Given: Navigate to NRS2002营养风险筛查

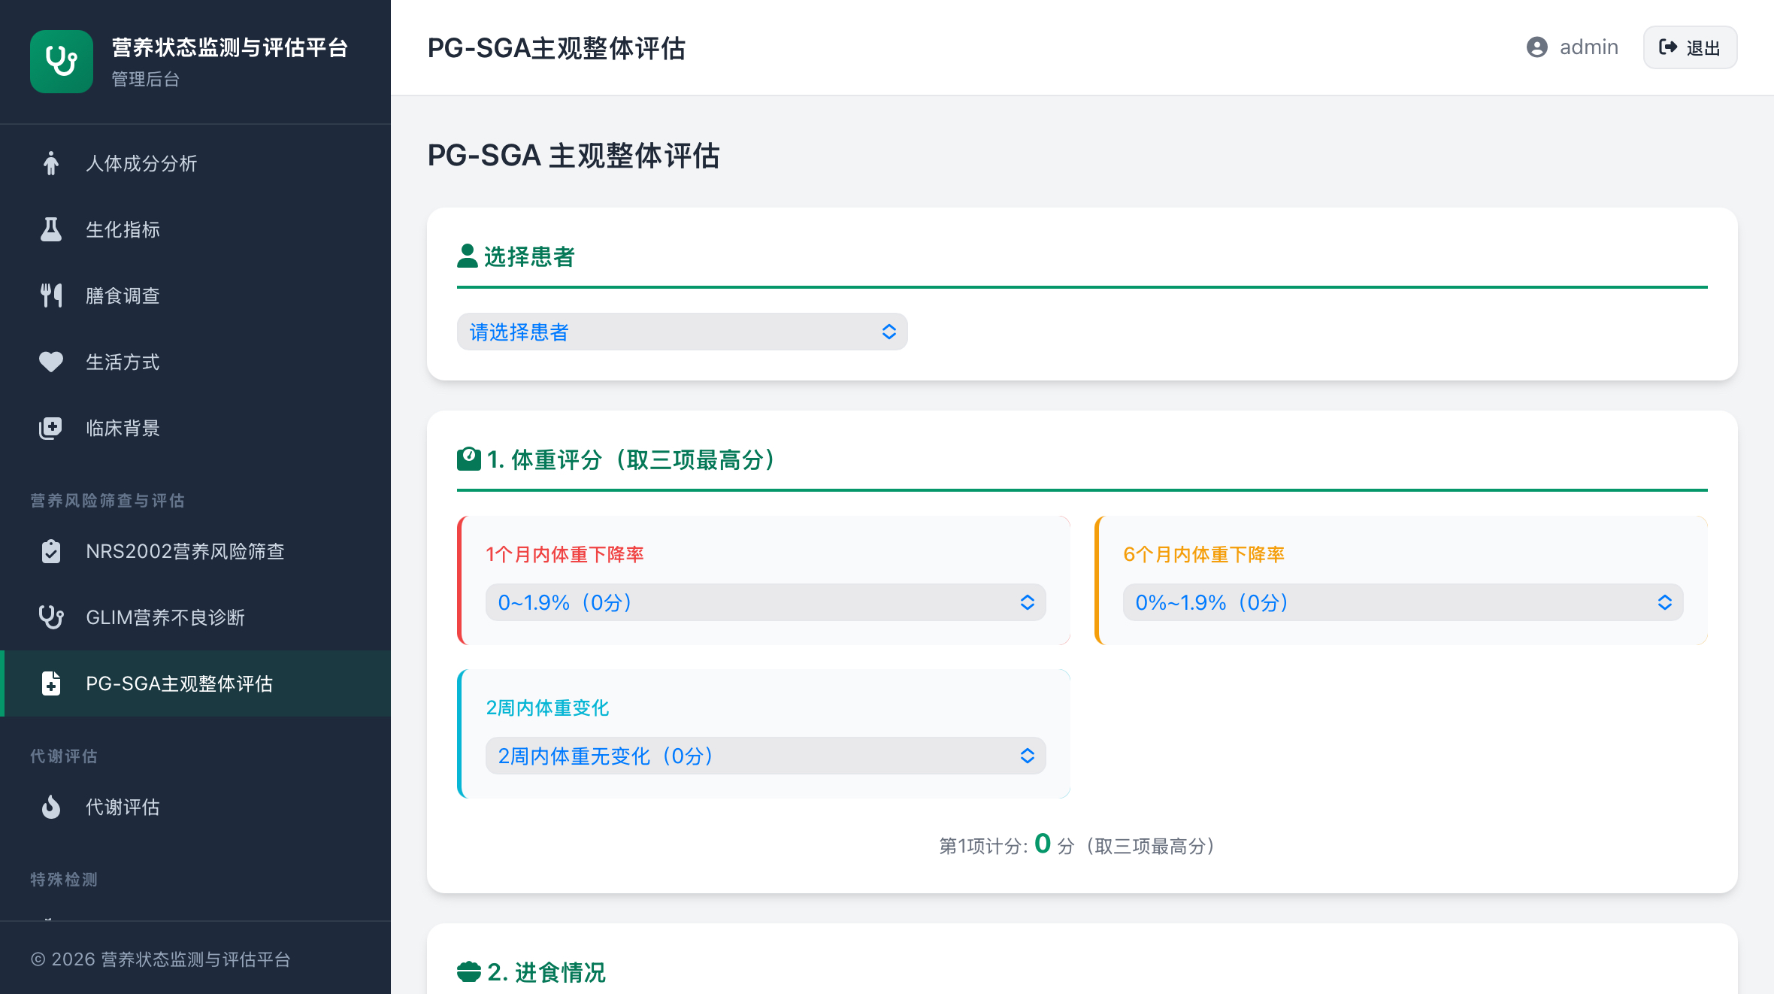Looking at the screenshot, I should point(195,551).
